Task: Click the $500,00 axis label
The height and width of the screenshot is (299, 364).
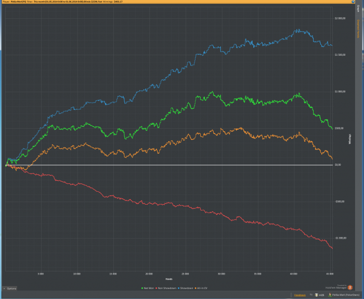Action: pyautogui.click(x=339, y=128)
